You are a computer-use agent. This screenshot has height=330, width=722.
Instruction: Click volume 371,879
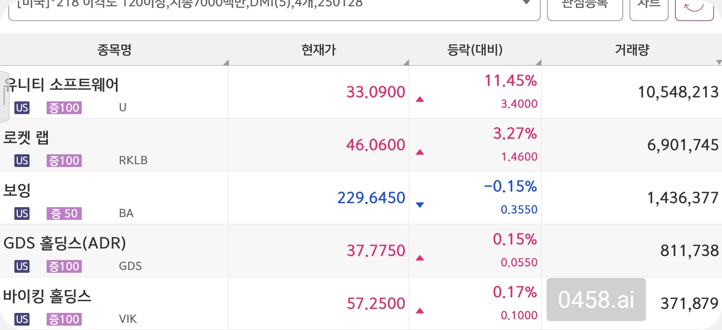pyautogui.click(x=690, y=304)
